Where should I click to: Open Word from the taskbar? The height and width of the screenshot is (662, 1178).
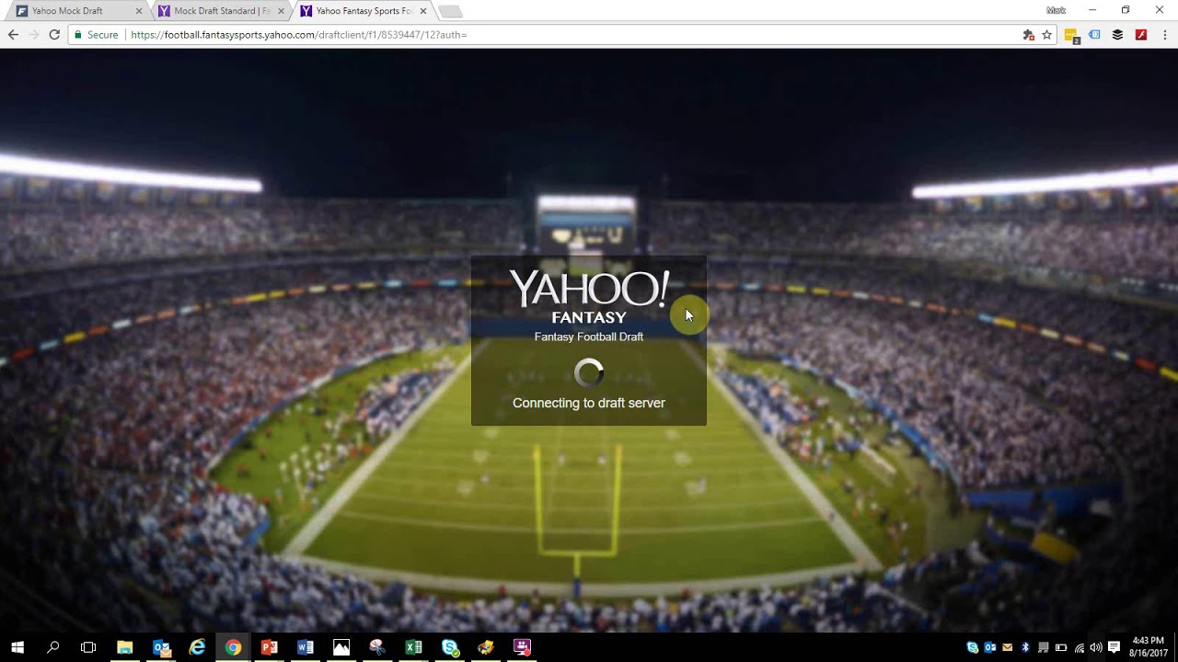[x=306, y=647]
